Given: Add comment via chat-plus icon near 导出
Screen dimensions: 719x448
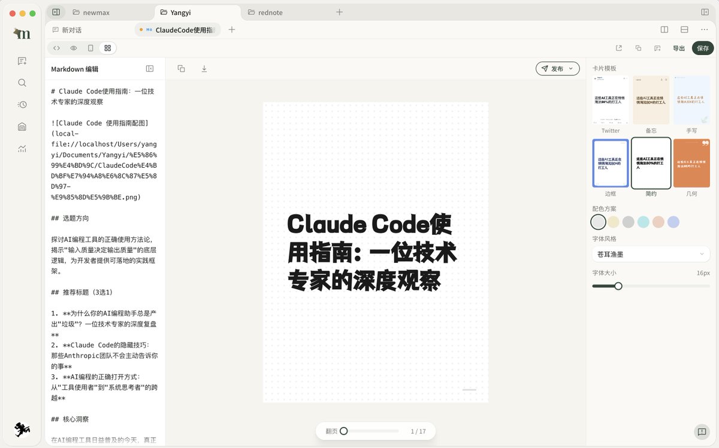Looking at the screenshot, I should 657,49.
